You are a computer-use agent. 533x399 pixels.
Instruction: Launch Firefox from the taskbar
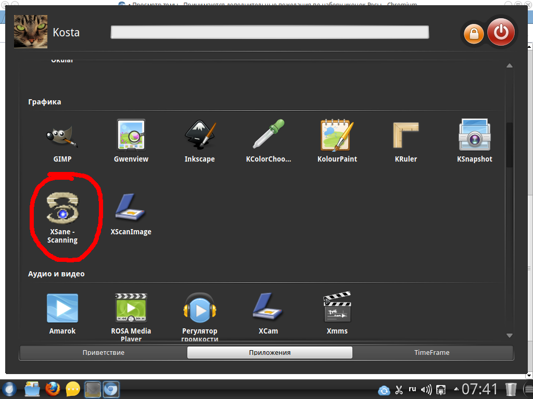pyautogui.click(x=53, y=389)
